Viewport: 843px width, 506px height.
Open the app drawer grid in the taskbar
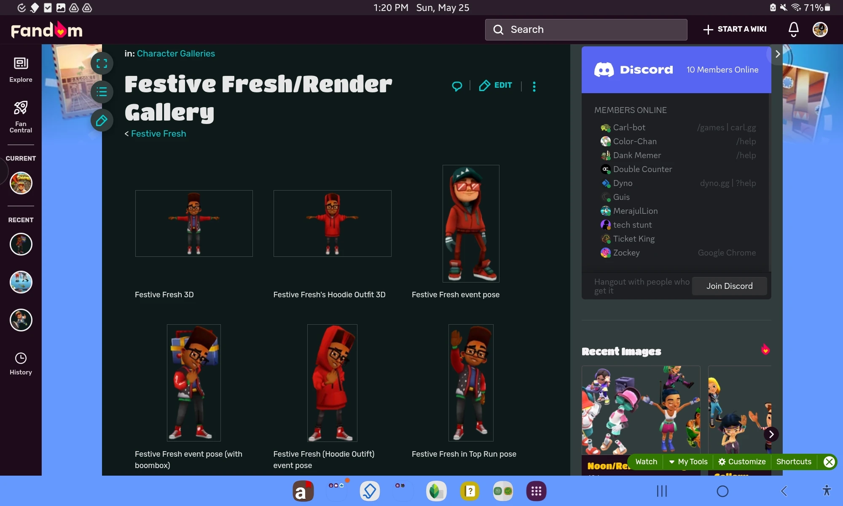pyautogui.click(x=536, y=491)
